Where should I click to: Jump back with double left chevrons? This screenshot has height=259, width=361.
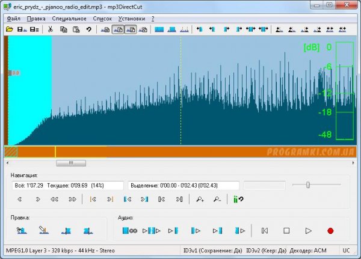[54, 199]
